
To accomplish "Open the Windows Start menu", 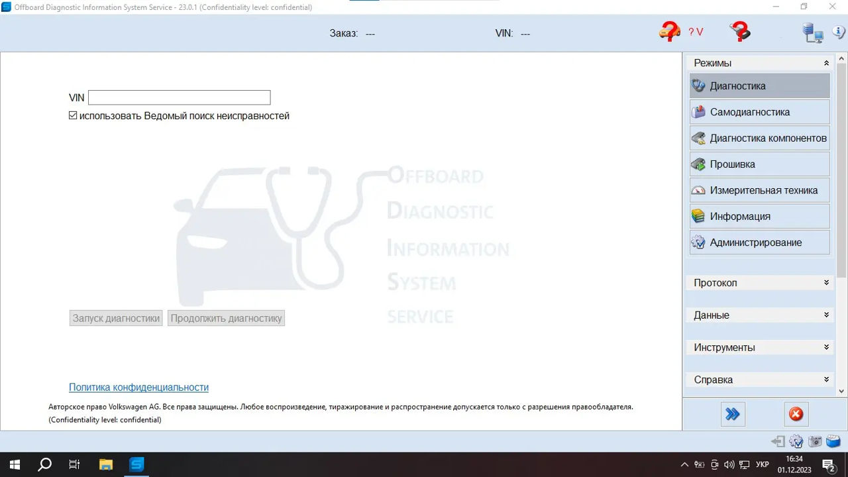I will click(x=15, y=464).
